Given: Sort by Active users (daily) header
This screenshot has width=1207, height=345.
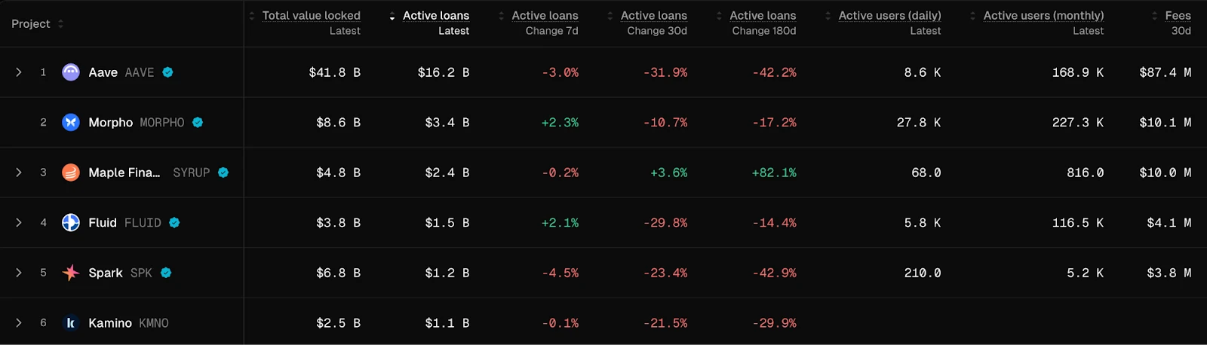Looking at the screenshot, I should (889, 16).
